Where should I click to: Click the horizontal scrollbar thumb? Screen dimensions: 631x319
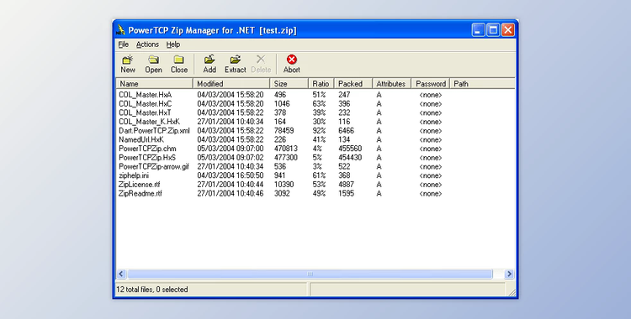(310, 274)
